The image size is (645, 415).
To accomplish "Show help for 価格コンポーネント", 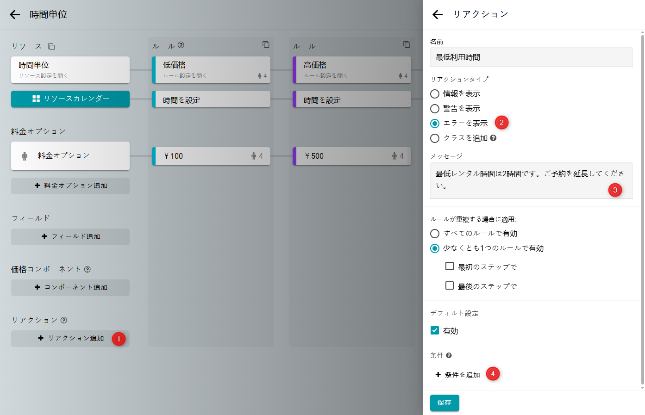I will click(88, 269).
